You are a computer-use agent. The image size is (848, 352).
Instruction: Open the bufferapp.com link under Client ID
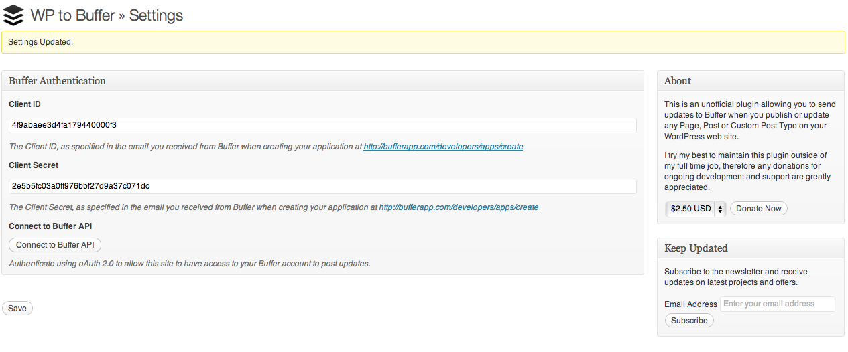point(443,147)
